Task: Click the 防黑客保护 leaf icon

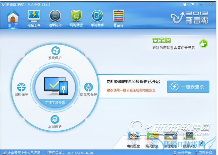Action: pyautogui.click(x=88, y=87)
